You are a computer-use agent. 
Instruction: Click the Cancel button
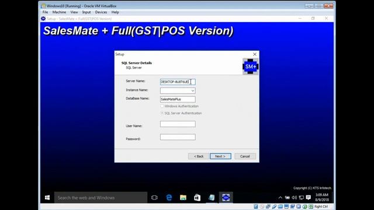point(245,156)
